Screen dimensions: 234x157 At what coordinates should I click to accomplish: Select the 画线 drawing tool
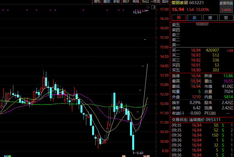pyautogui.click(x=136, y=1)
